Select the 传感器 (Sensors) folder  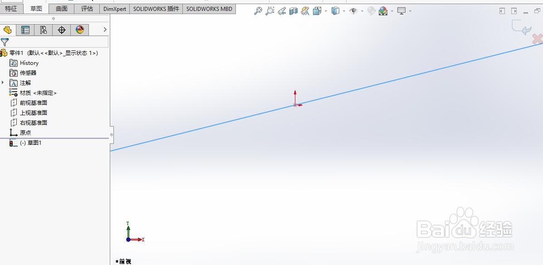[x=28, y=73]
